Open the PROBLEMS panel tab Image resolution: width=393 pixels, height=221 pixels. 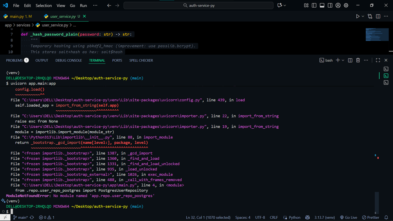17,60
